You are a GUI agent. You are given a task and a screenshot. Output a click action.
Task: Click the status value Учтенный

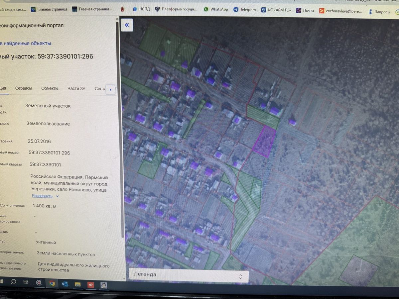[46, 243]
